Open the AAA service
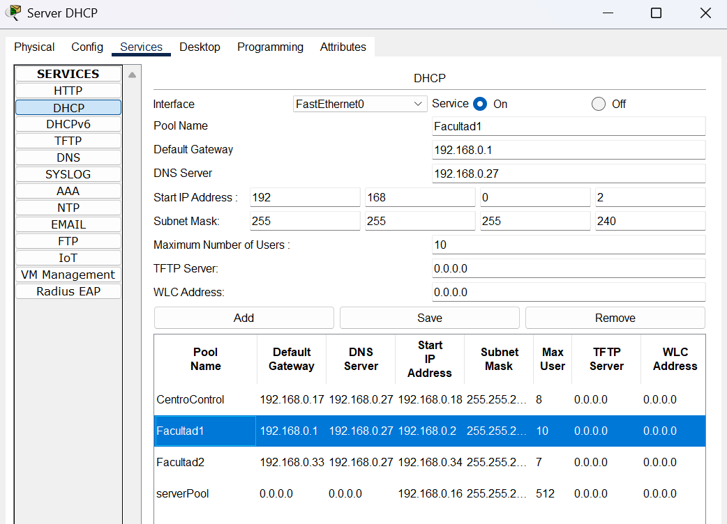Screen dimensions: 727x524 coord(68,191)
